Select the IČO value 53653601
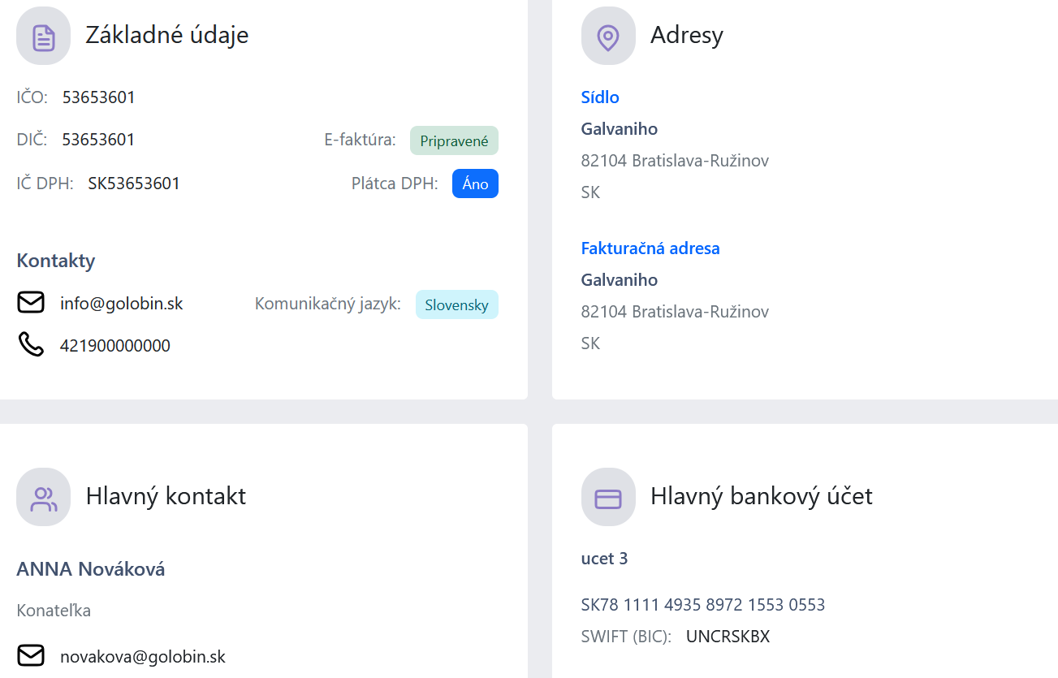 [x=99, y=97]
